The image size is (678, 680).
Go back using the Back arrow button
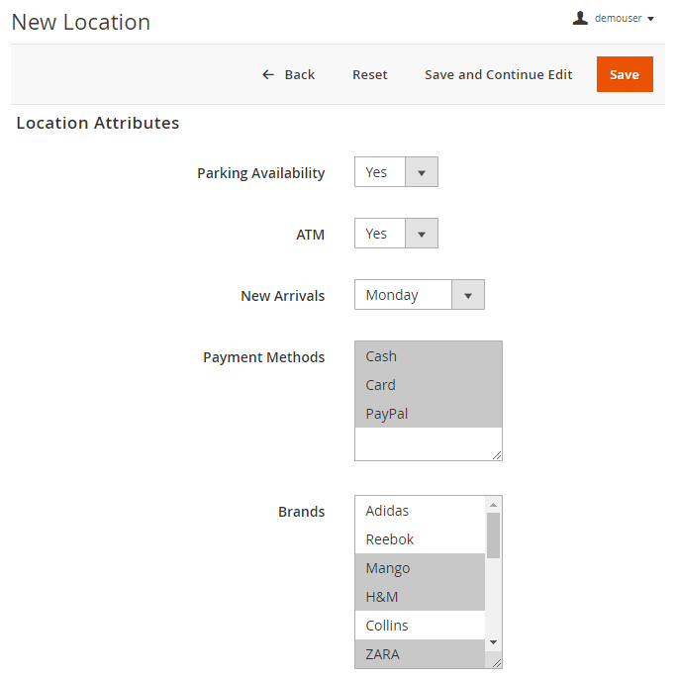[x=288, y=74]
